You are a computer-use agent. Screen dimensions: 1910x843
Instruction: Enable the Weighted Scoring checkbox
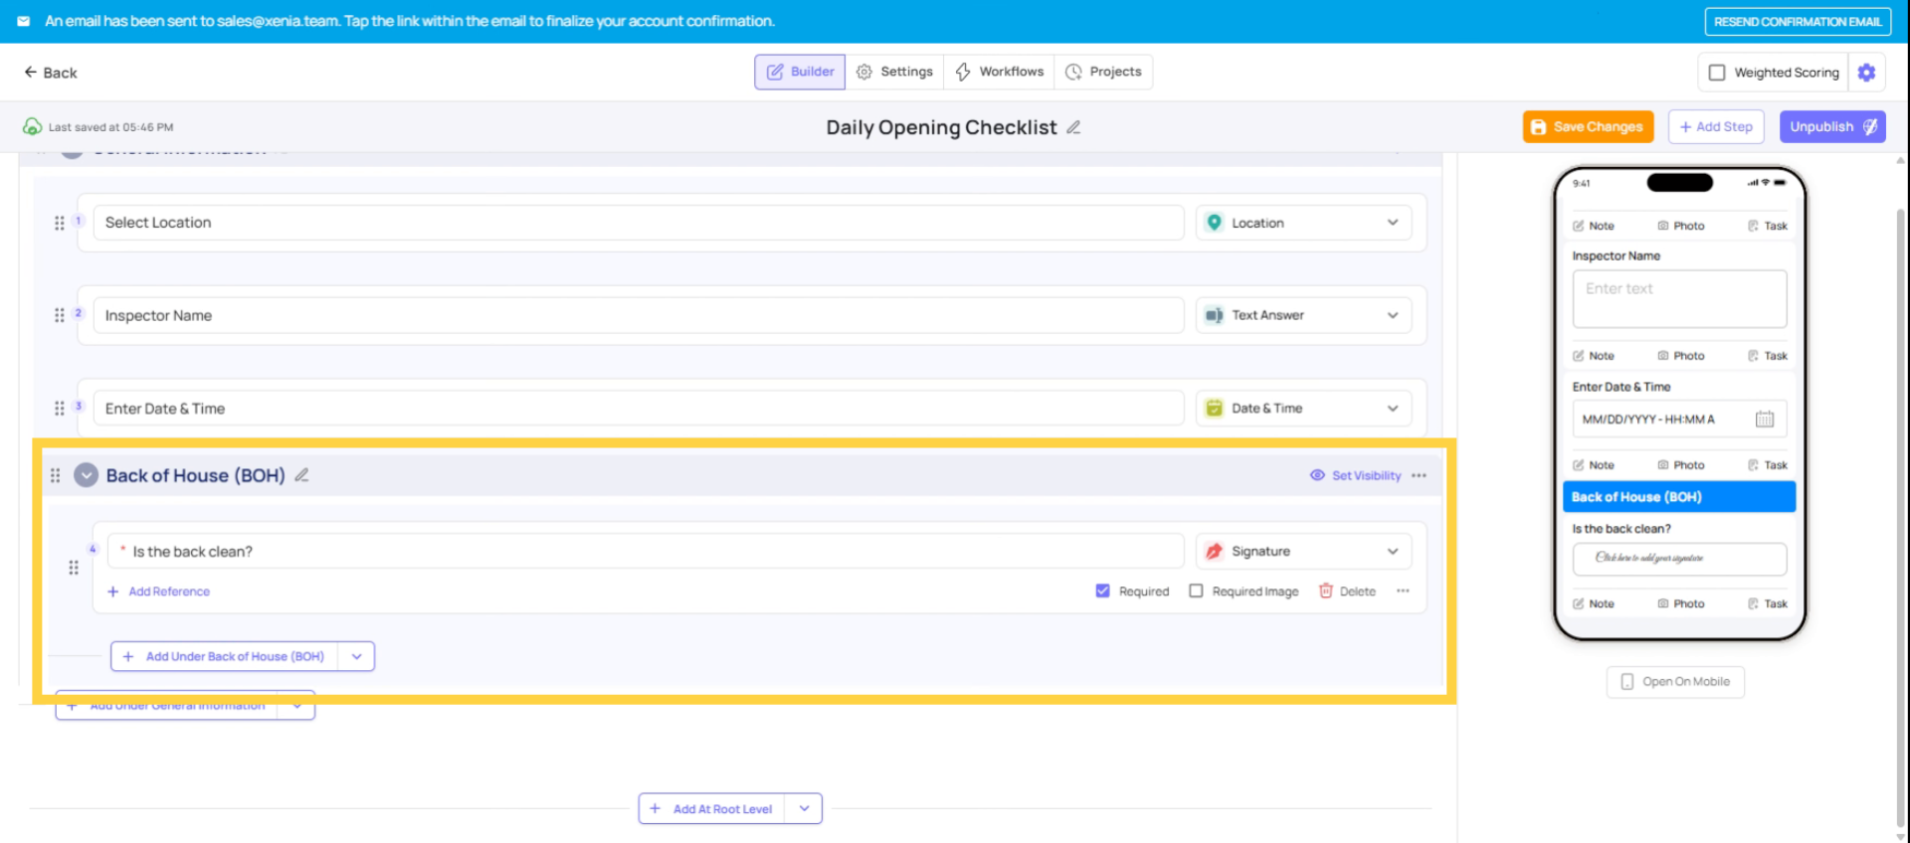coord(1717,73)
